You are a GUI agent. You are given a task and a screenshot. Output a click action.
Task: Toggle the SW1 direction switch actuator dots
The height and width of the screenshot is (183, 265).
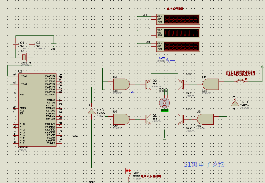tap(128, 171)
